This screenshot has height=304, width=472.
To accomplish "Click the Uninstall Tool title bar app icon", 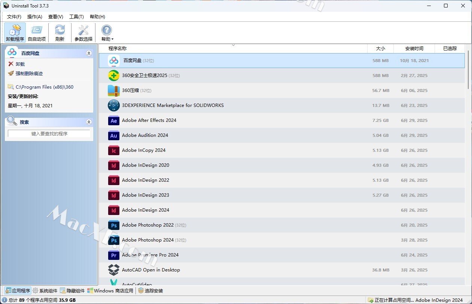I will point(6,6).
